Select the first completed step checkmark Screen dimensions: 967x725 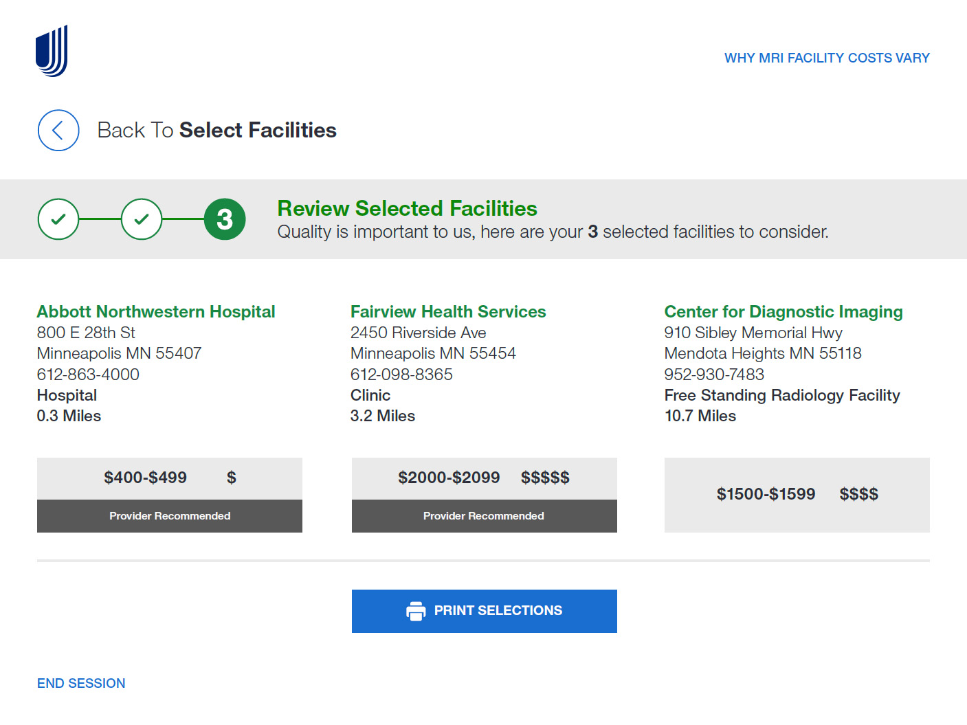58,219
